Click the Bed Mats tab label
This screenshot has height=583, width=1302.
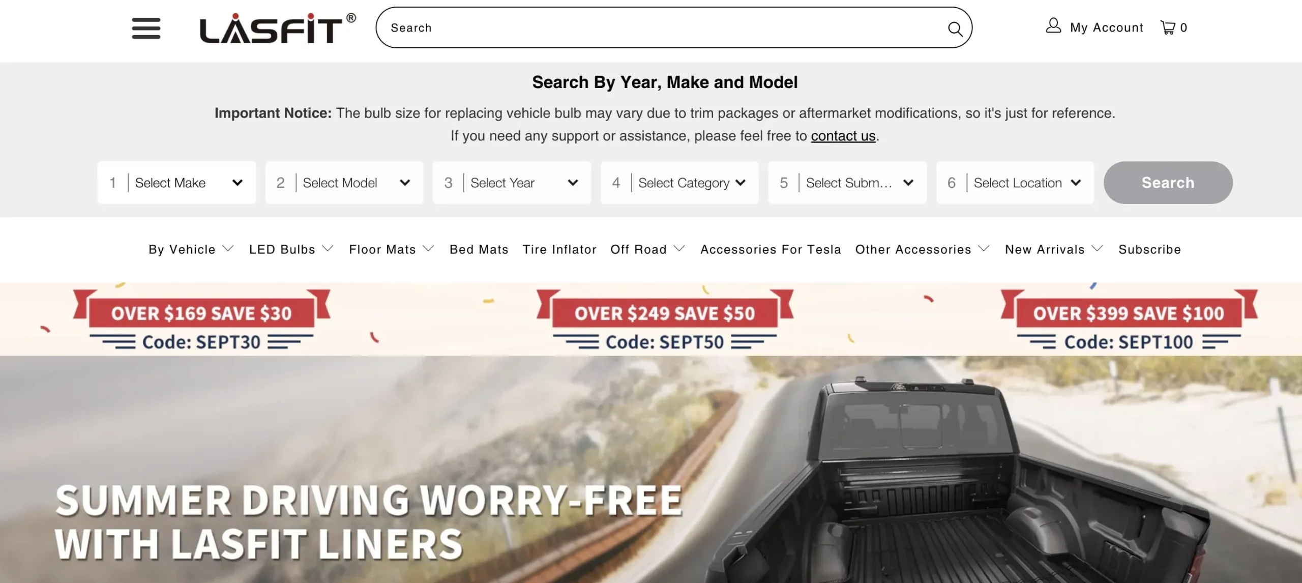click(x=479, y=248)
